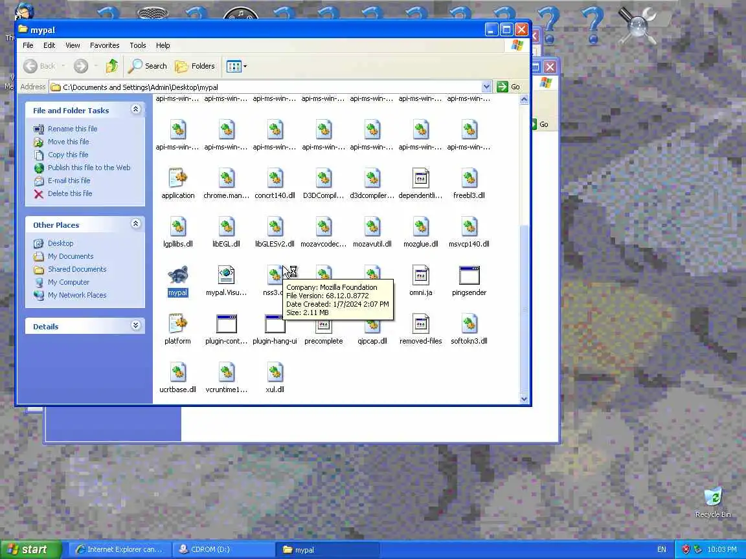This screenshot has height=559, width=746.
Task: Select the lgpllibs.dll file icon
Action: click(x=178, y=226)
